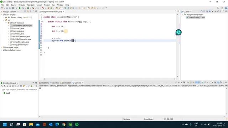228x128 pixels.
Task: Open Microsoft Edge from taskbar
Action: 57,124
